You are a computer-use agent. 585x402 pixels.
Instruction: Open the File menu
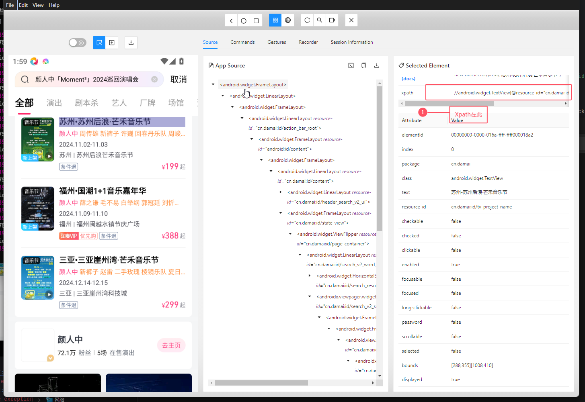pos(10,5)
